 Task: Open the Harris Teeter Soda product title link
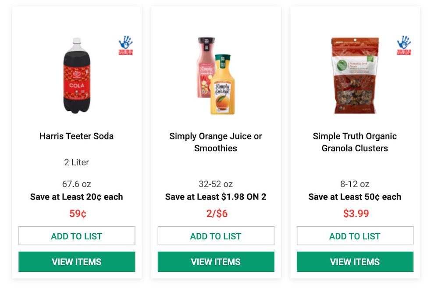point(76,136)
